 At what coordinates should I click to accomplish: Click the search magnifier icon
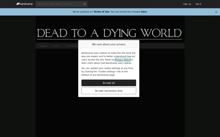pyautogui.click(x=84, y=4)
